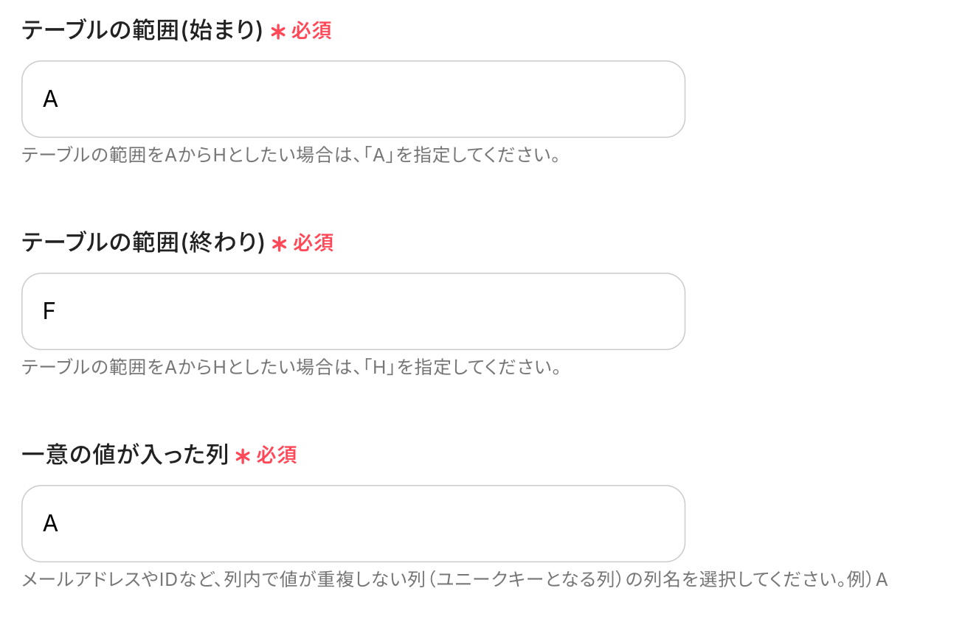Click the red asterisk beside 一意の値が入った列
The height and width of the screenshot is (619, 965).
[x=243, y=456]
